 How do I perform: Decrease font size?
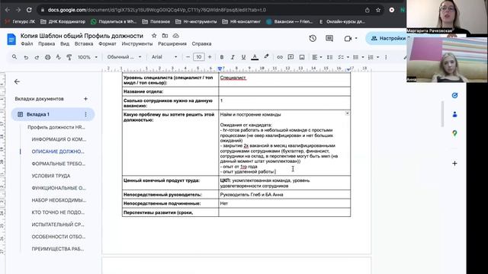188,57
